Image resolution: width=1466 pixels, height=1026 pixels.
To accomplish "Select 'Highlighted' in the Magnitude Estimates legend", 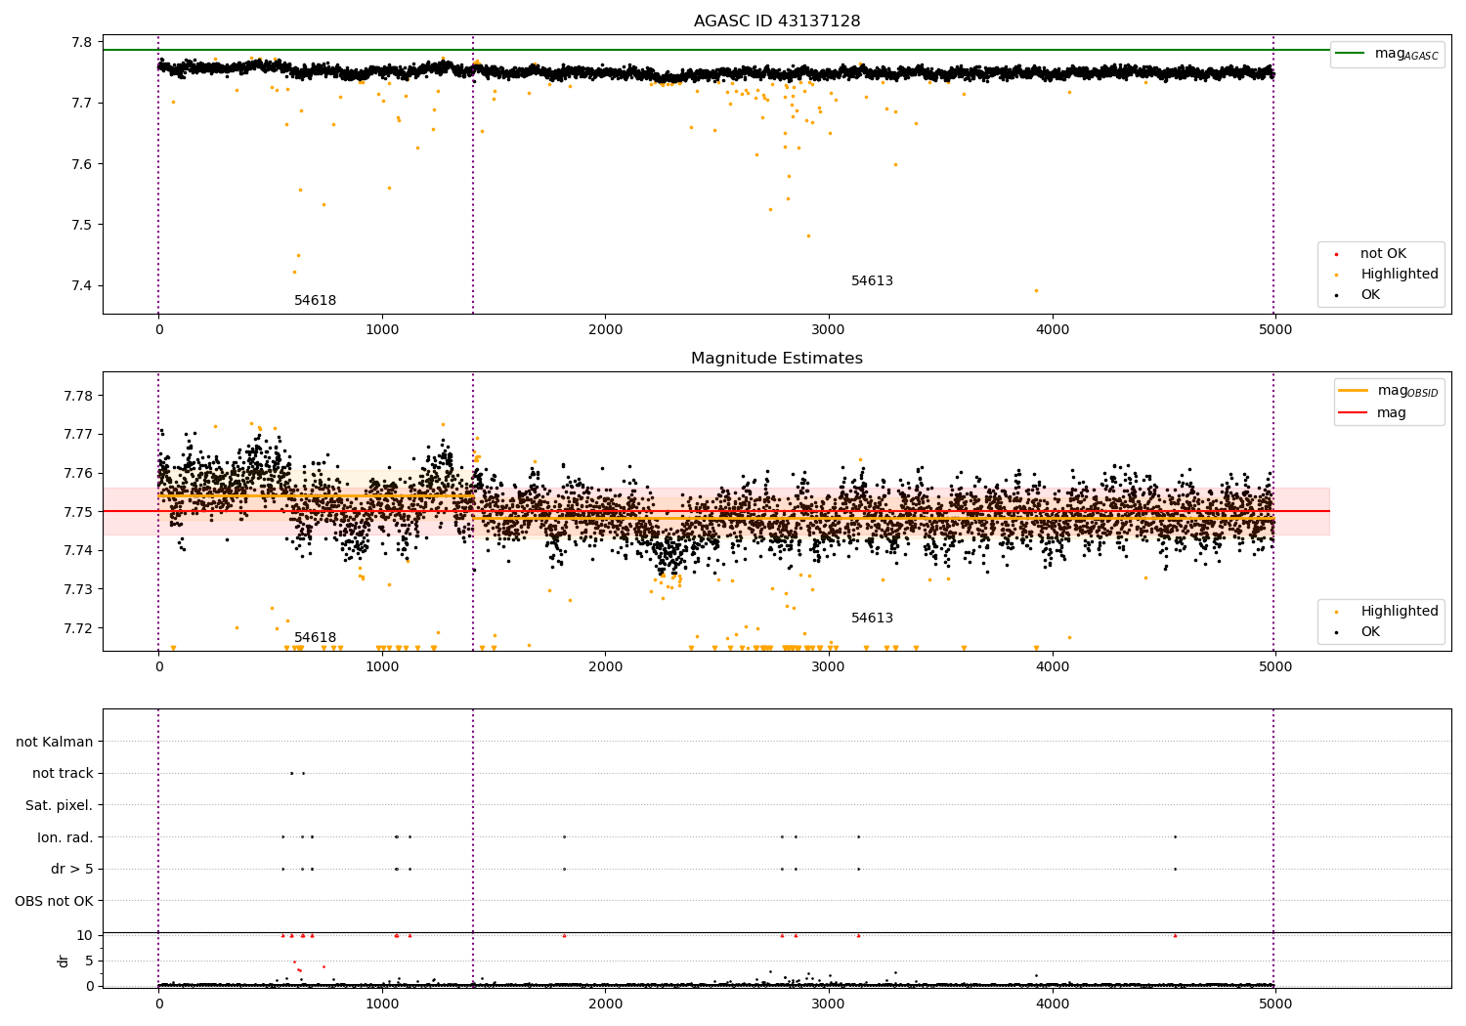I will pos(1400,612).
